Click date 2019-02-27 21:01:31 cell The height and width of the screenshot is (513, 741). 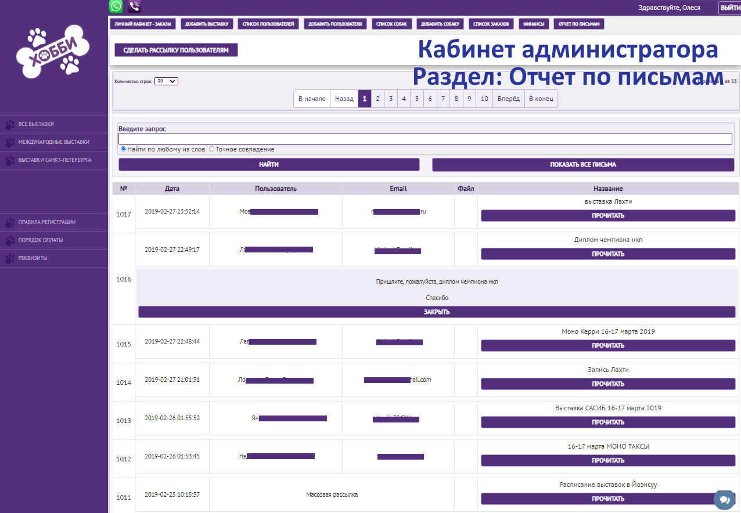172,380
